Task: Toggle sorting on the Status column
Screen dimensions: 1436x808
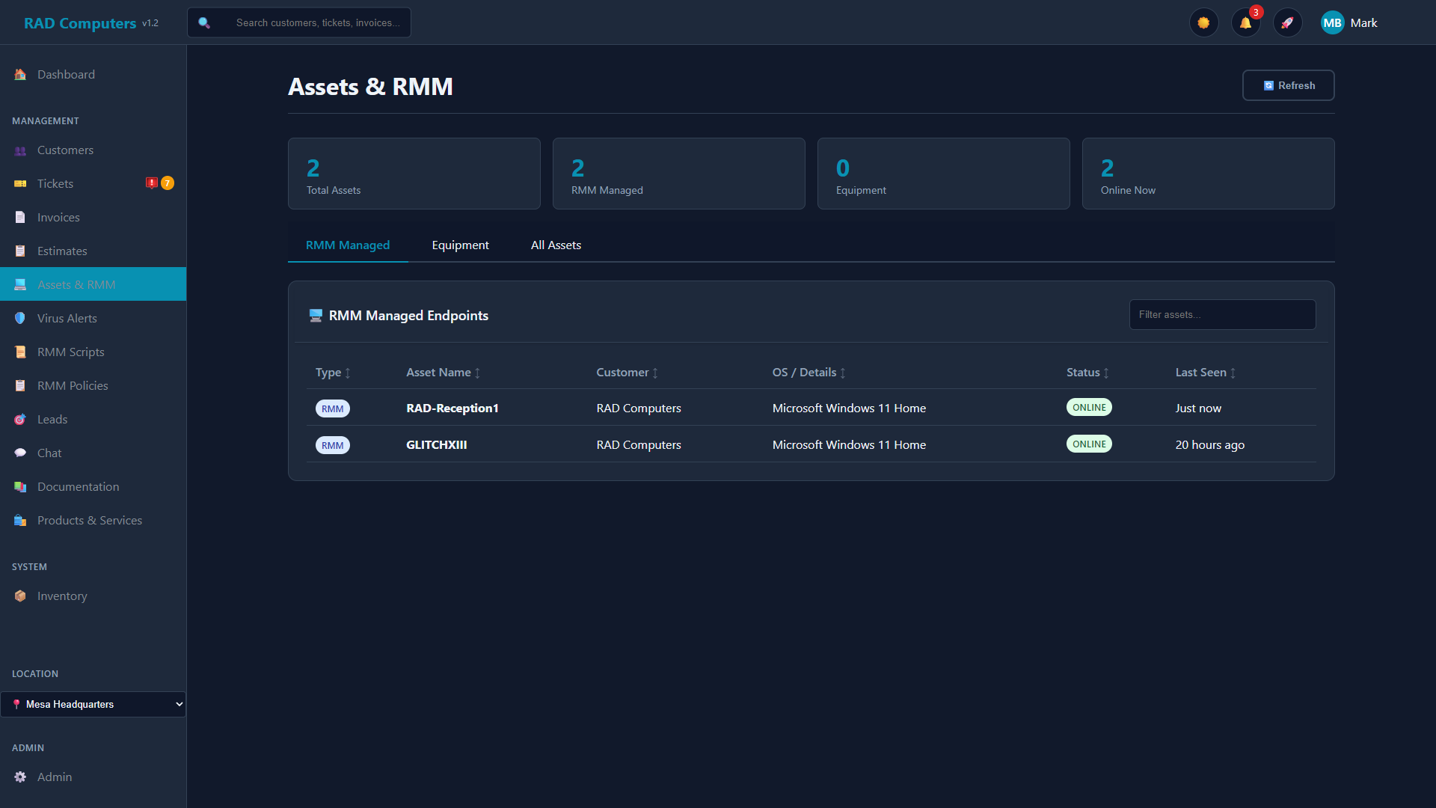Action: (x=1108, y=373)
